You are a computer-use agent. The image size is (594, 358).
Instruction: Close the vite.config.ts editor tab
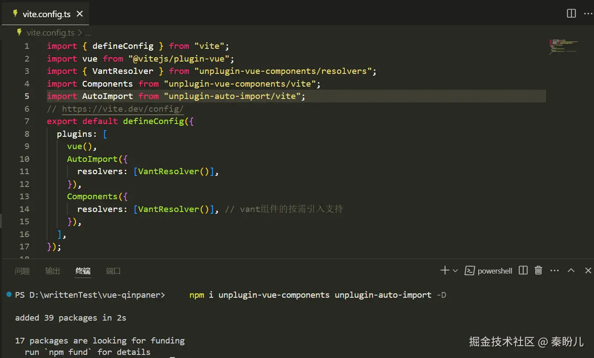coord(80,14)
